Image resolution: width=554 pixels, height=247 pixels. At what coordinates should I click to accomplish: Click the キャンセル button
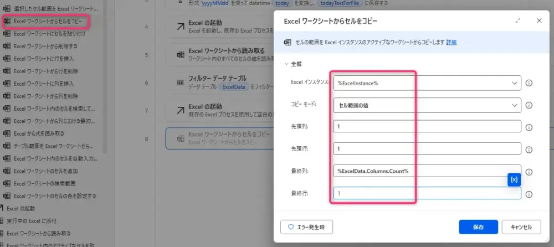[521, 227]
